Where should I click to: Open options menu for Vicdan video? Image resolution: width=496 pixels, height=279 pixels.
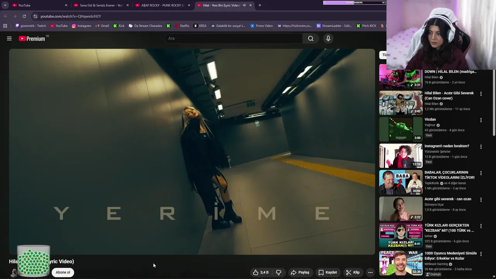coord(481,120)
